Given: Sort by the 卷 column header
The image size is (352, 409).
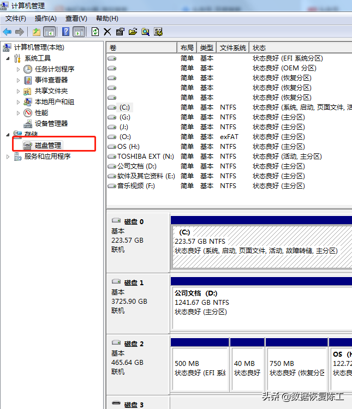Looking at the screenshot, I should point(141,48).
